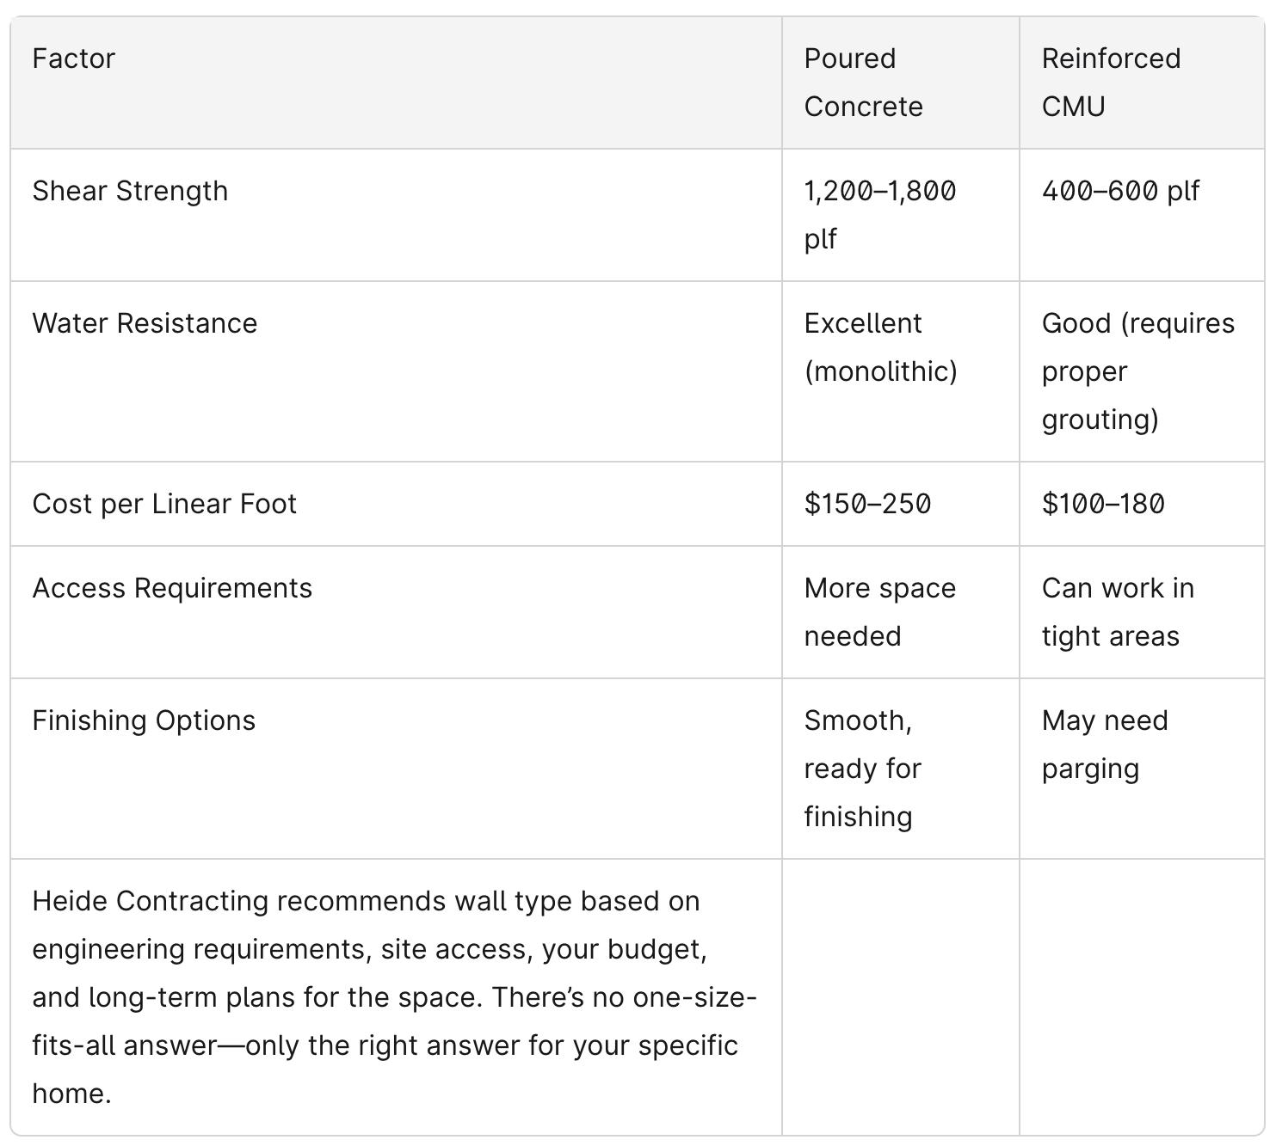Select the "$150–250" cost cell
1276x1146 pixels.
pyautogui.click(x=867, y=504)
